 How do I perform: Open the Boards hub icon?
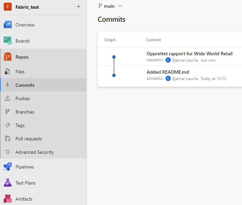pos(8,41)
